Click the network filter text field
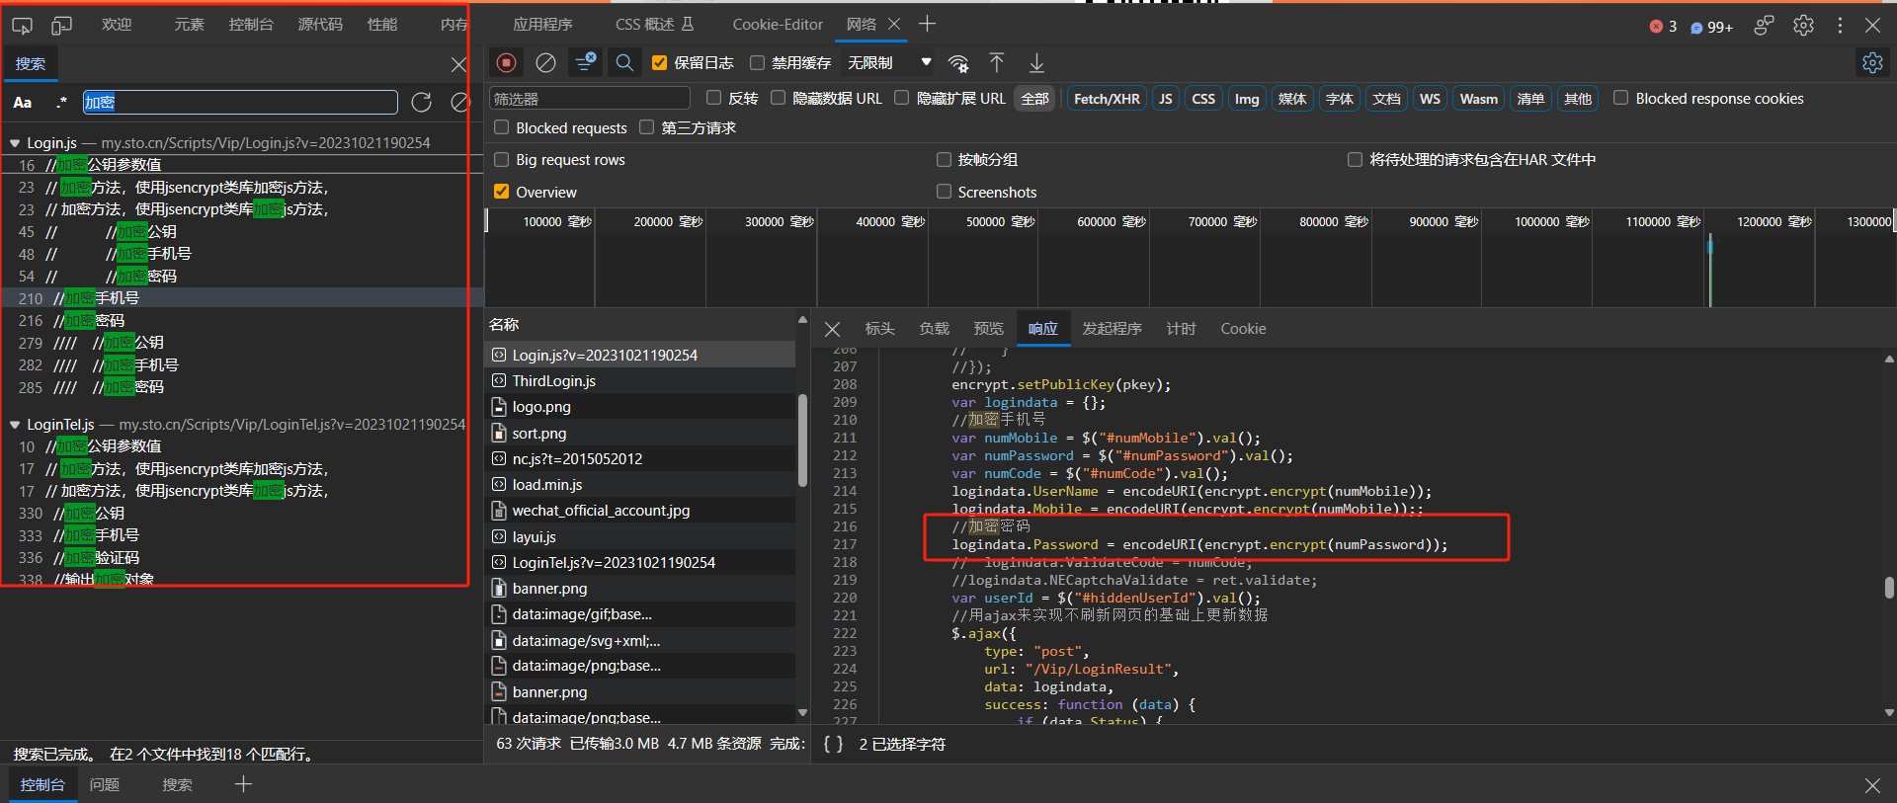 (590, 99)
